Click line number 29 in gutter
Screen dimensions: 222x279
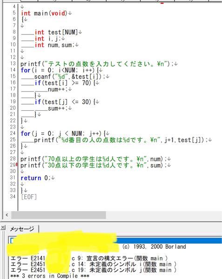tap(13, 165)
